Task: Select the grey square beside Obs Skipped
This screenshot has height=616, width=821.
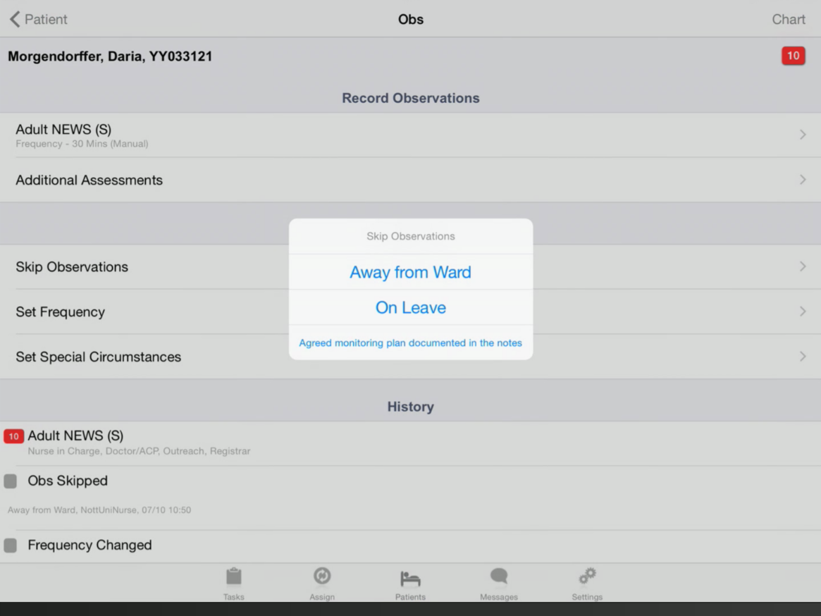Action: tap(11, 481)
